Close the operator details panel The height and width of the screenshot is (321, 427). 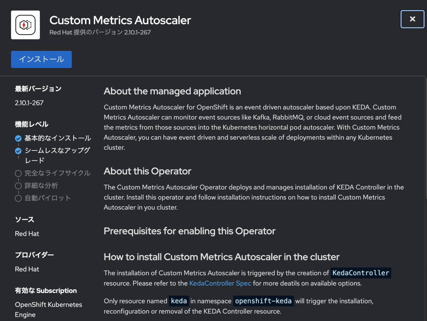pyautogui.click(x=412, y=19)
